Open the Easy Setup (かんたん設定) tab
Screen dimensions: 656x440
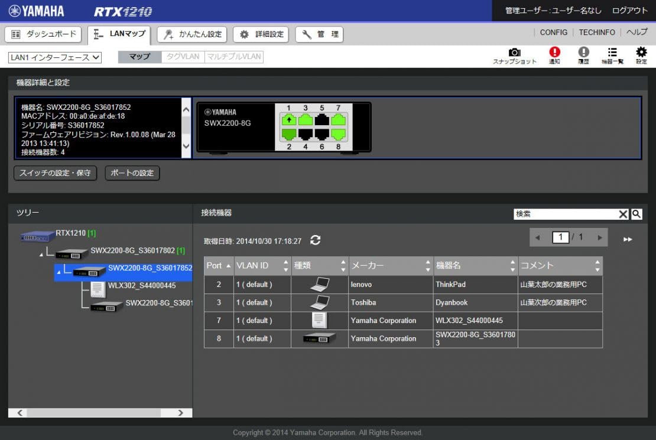pos(192,34)
